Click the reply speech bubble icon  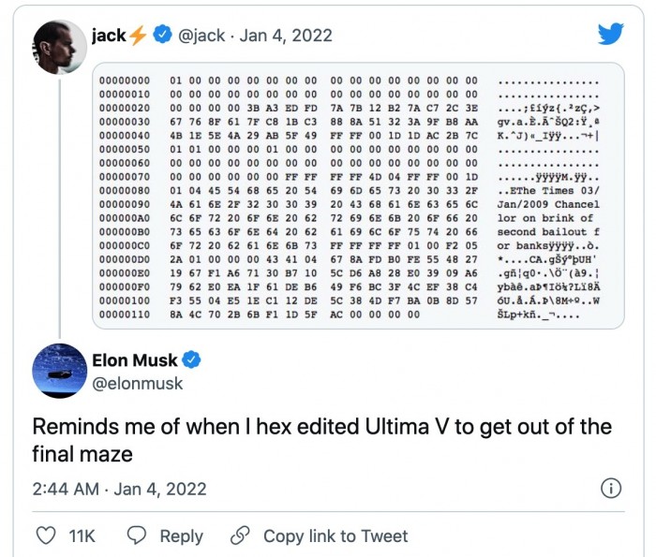[x=135, y=535]
